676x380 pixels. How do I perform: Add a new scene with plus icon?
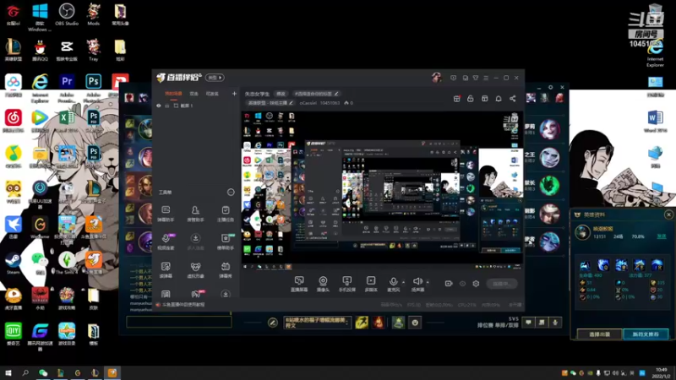(234, 94)
